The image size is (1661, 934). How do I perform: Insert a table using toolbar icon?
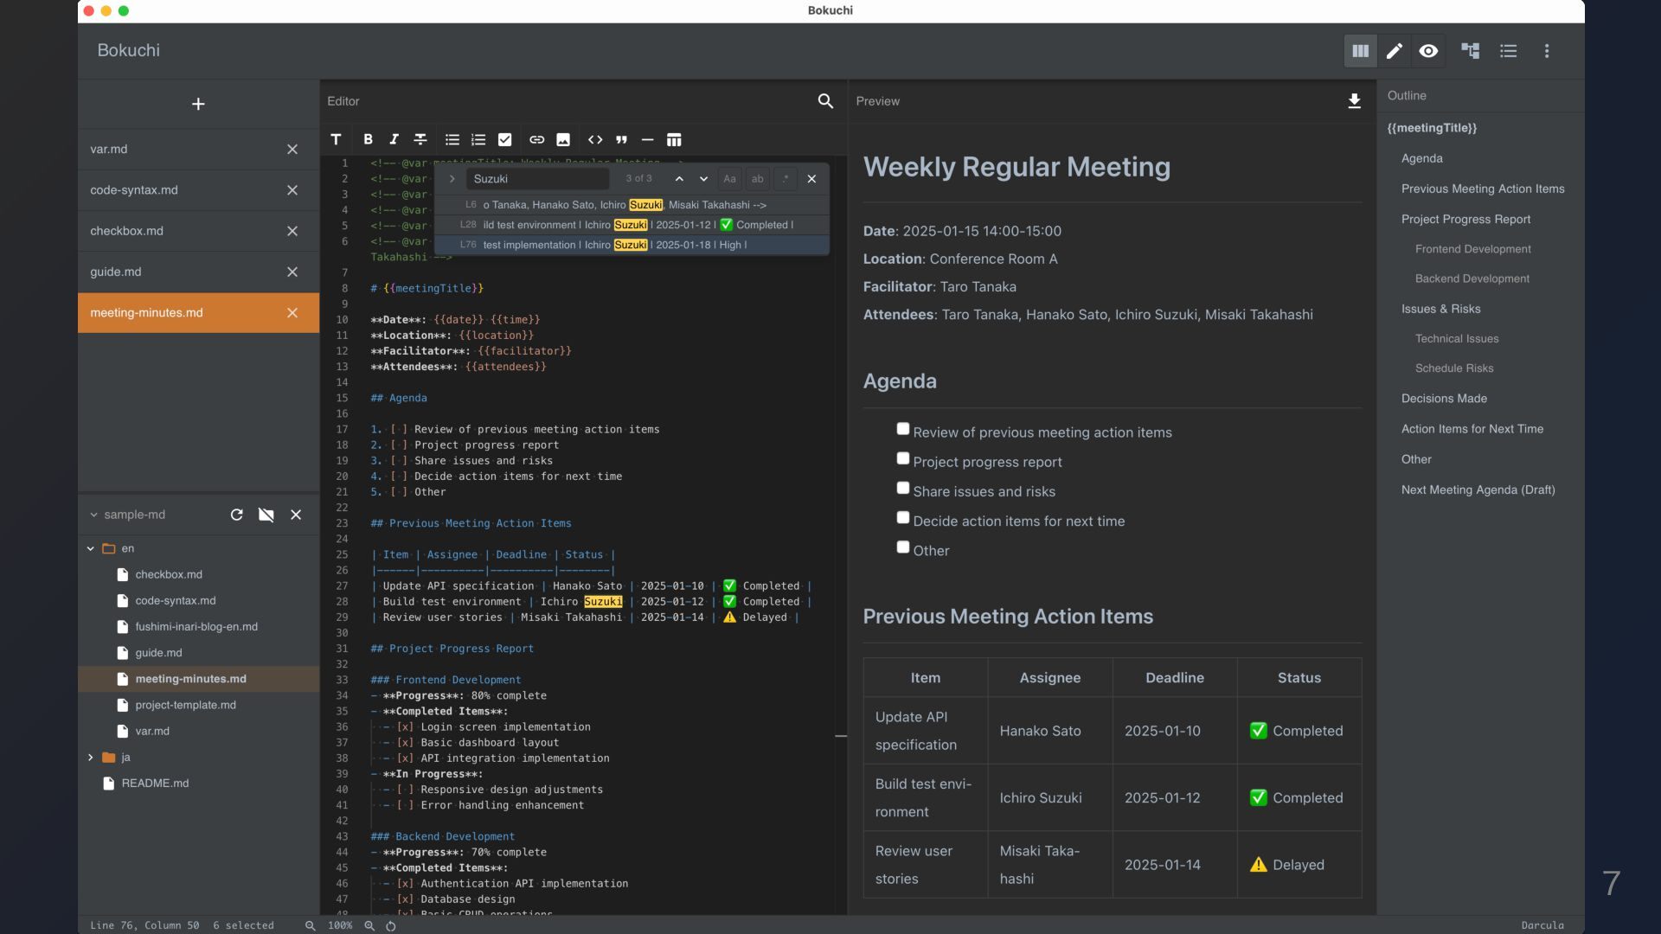coord(674,139)
